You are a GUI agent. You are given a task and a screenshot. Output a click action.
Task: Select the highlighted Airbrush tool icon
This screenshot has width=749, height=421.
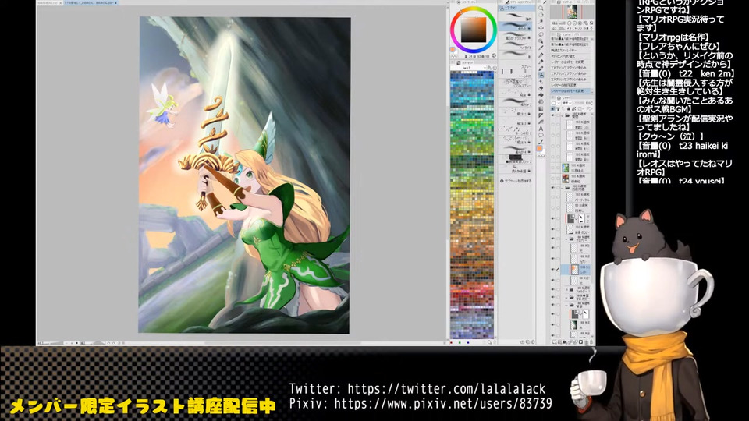[x=541, y=75]
